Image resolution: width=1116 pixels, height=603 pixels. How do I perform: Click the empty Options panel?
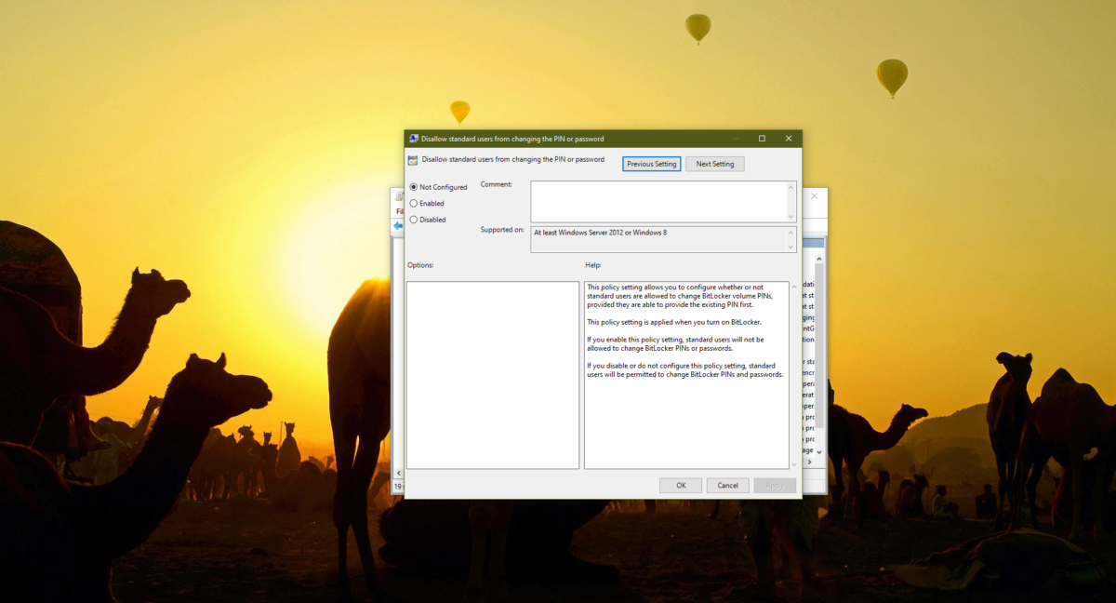tap(492, 375)
